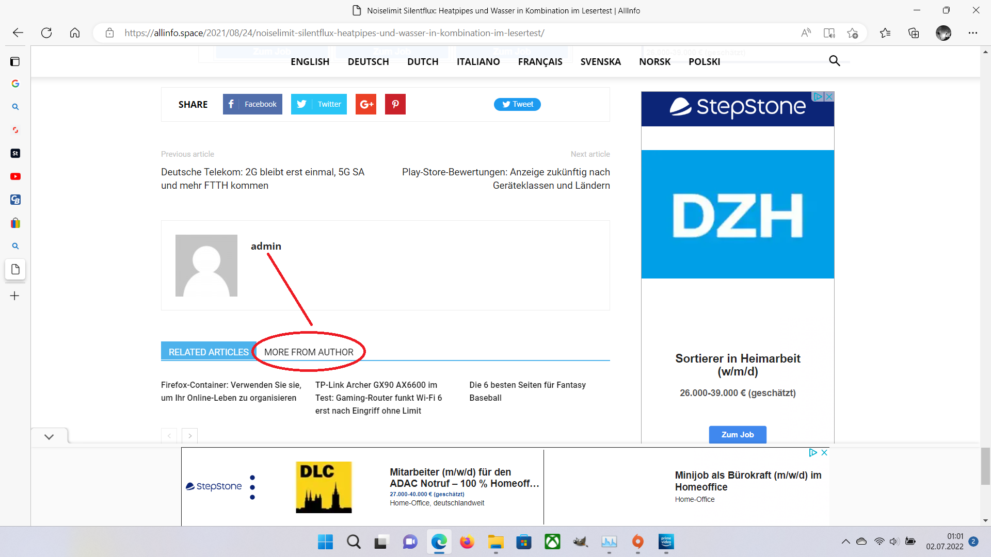Open Collections icon in toolbar
The width and height of the screenshot is (991, 557).
(x=914, y=33)
